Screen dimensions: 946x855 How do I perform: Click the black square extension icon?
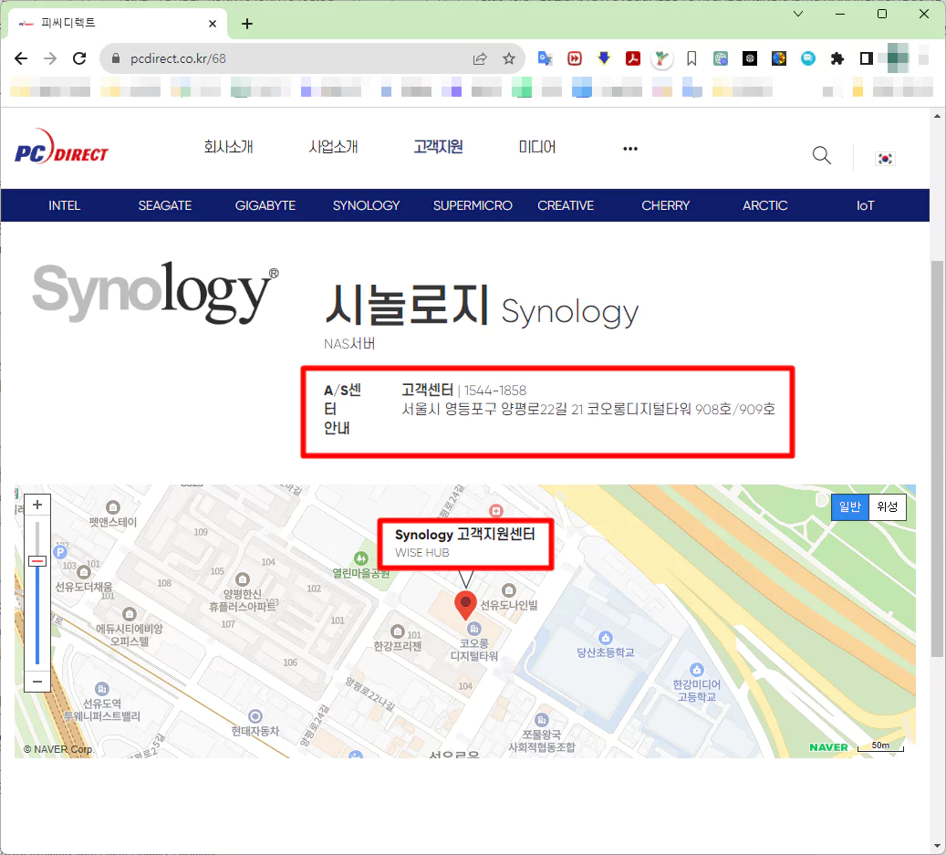point(749,58)
